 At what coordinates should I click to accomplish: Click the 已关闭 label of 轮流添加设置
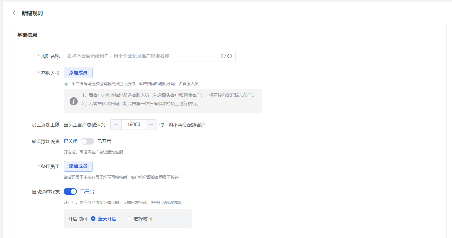[70, 141]
